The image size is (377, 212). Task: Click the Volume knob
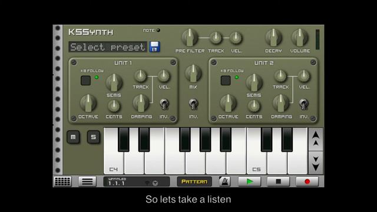click(x=300, y=38)
